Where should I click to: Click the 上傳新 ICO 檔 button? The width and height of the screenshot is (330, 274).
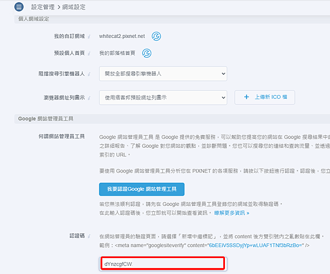[265, 97]
